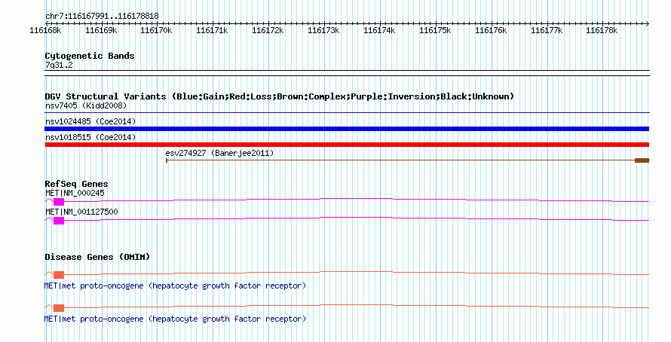The image size is (671, 342).
Task: Select the 116178k ruler tick label
Action: coord(602,30)
